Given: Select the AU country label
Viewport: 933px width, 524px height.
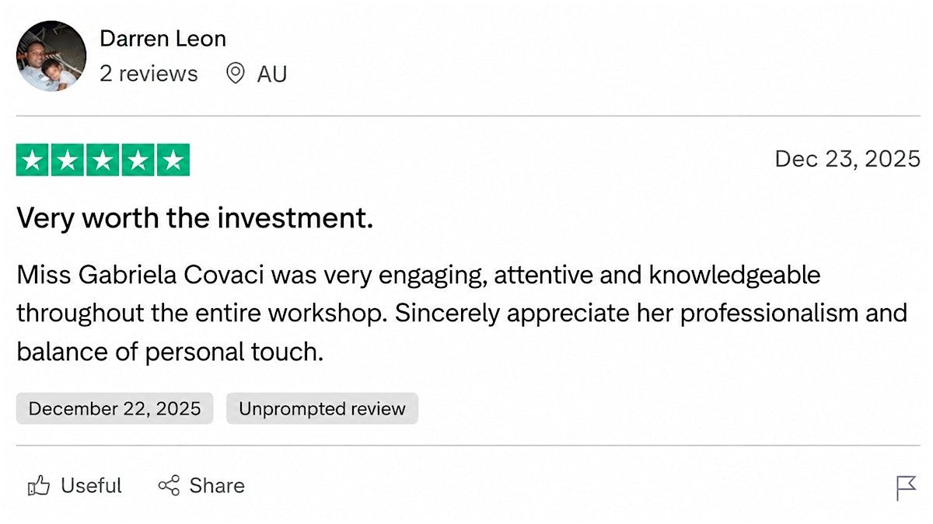Looking at the screenshot, I should click(272, 74).
